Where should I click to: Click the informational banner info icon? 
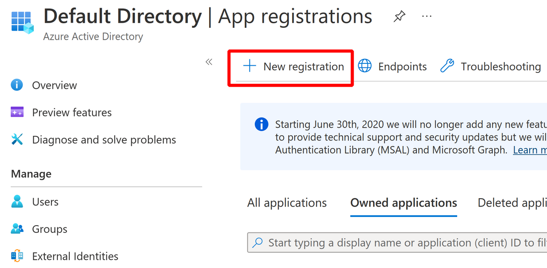[261, 124]
